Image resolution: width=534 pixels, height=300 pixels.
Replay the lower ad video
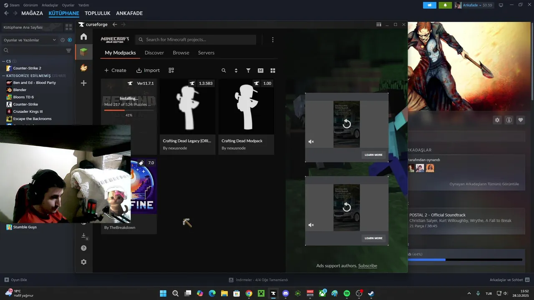click(x=347, y=207)
